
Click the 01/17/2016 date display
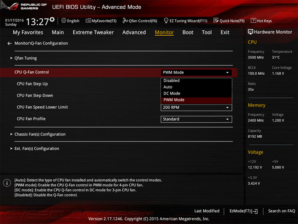(x=14, y=20)
